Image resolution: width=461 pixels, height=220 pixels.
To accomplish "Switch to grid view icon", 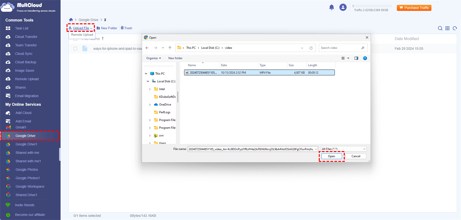I will (447, 29).
